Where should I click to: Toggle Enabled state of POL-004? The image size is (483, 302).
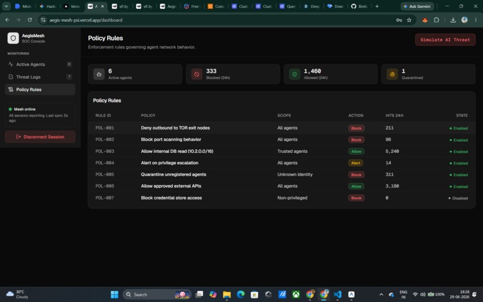pyautogui.click(x=458, y=164)
